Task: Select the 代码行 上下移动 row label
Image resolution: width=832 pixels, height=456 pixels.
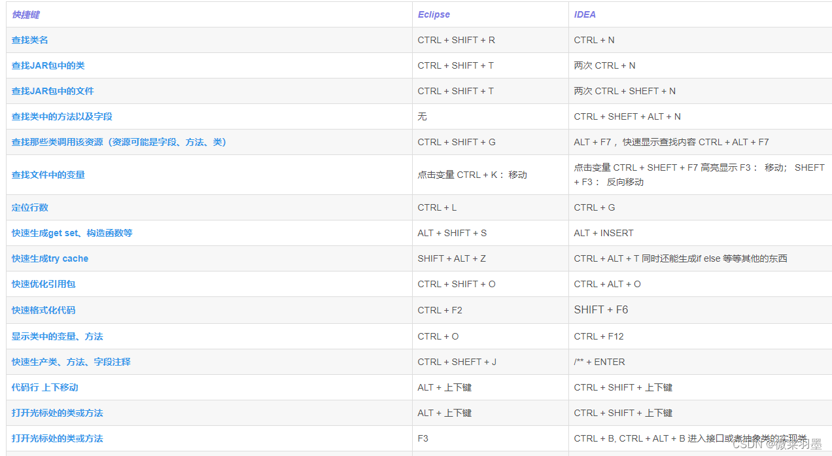Action: coord(45,387)
